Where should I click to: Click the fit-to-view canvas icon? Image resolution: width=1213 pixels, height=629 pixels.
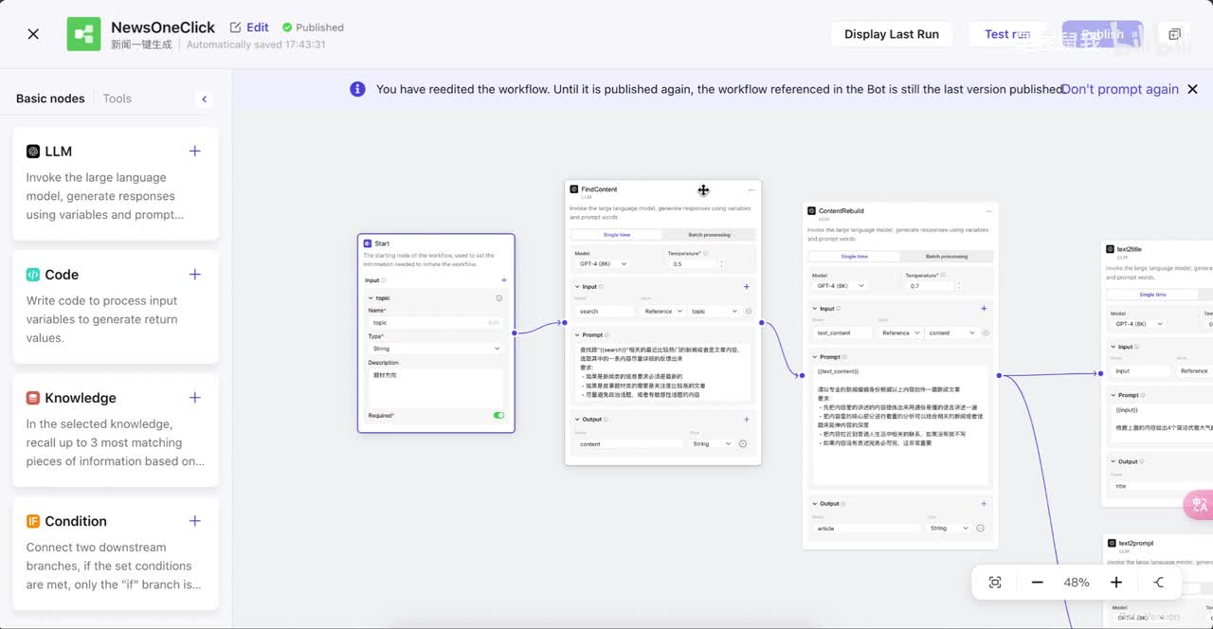click(995, 583)
